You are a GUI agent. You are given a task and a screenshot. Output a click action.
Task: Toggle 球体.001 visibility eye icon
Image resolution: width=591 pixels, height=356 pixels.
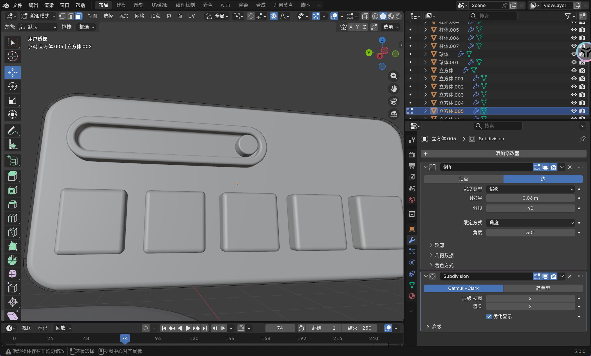(574, 62)
